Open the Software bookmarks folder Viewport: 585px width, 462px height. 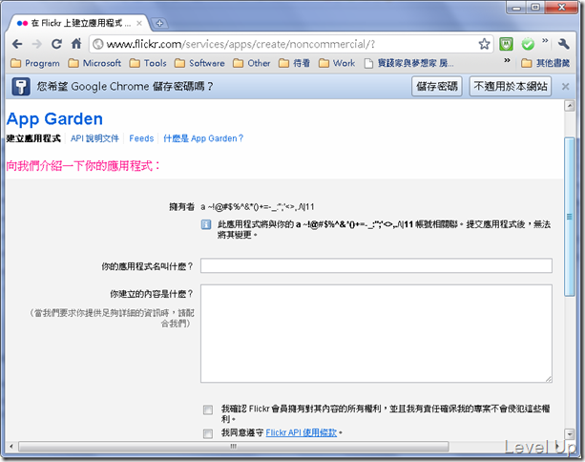click(199, 63)
